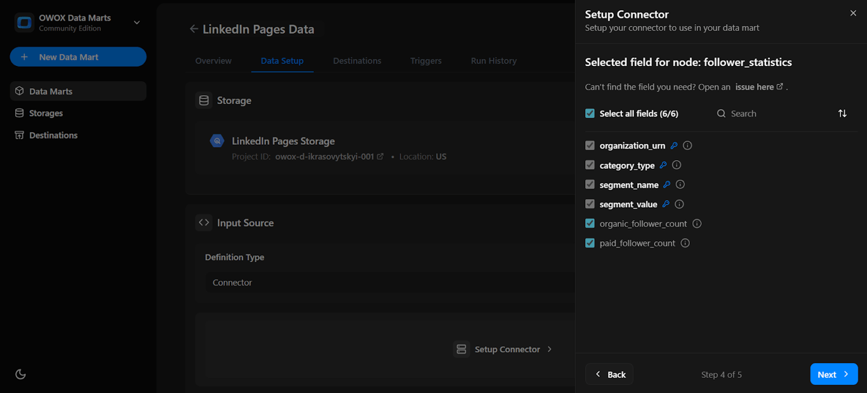This screenshot has height=393, width=867.
Task: Click the Data Marts cube icon
Action: (x=20, y=91)
